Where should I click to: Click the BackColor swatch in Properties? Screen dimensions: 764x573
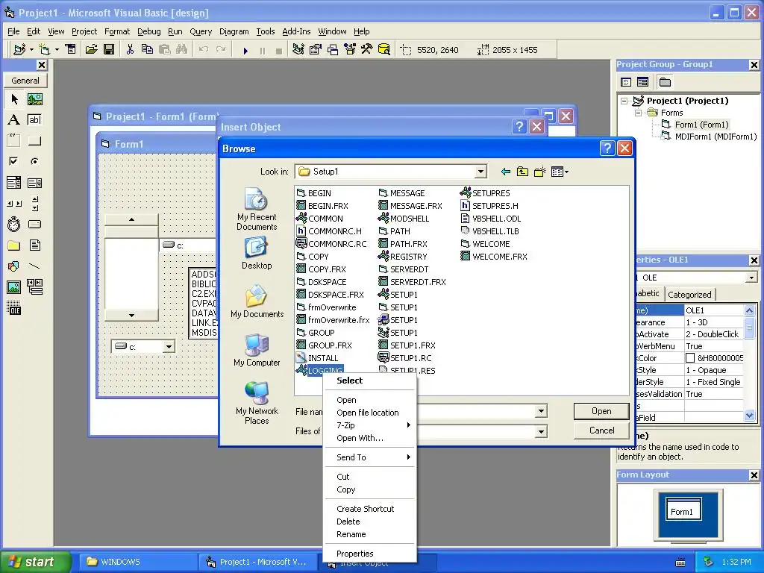pos(690,358)
